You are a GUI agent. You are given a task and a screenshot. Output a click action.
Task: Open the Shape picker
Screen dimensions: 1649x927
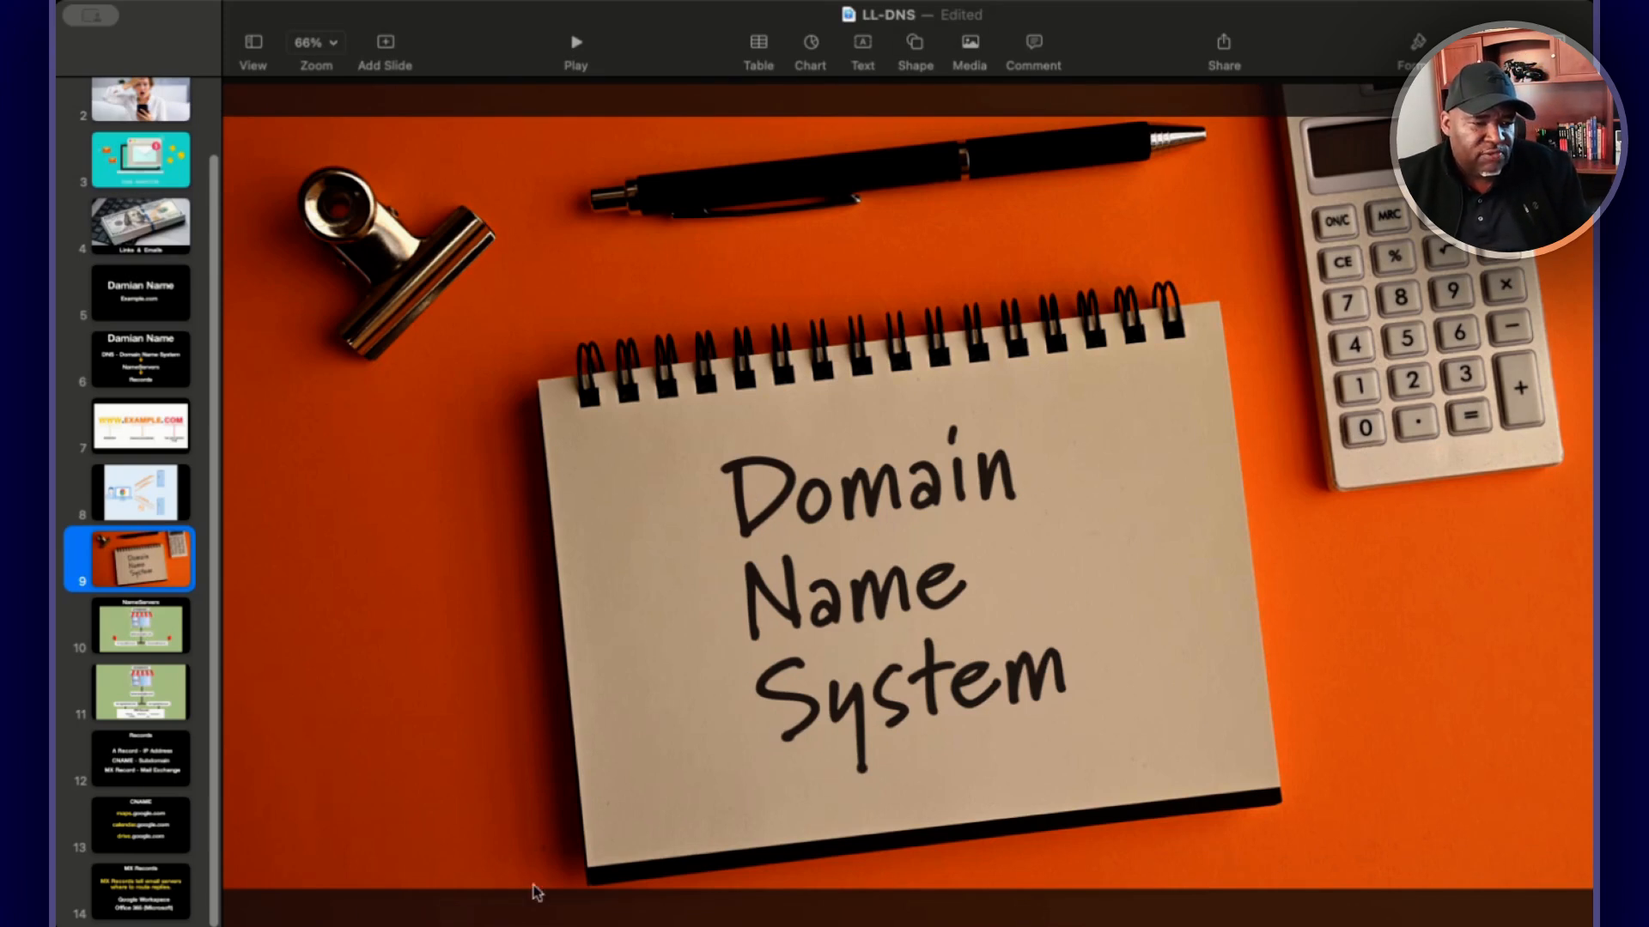click(916, 51)
